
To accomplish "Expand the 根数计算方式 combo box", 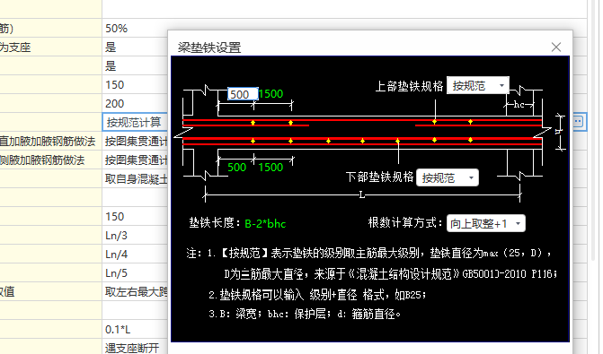I will point(485,223).
